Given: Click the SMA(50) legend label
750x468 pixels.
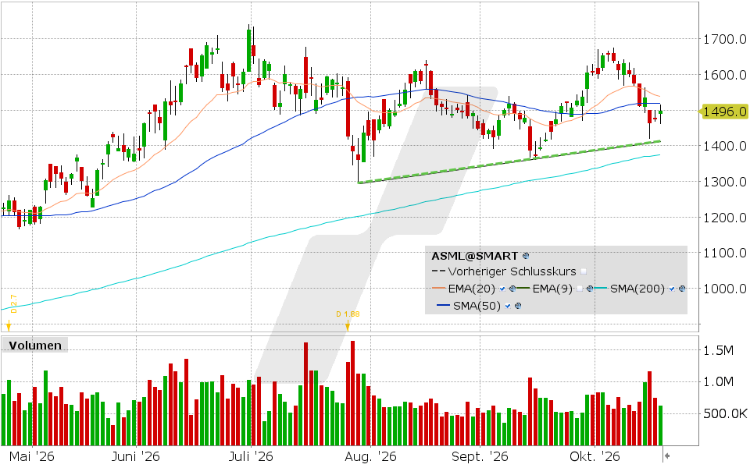Looking at the screenshot, I should click(477, 306).
